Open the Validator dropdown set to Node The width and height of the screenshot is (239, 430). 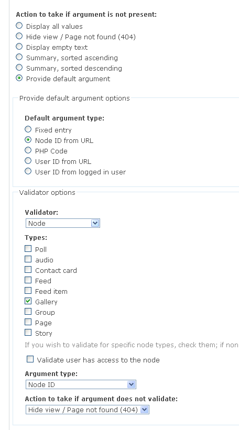click(x=63, y=223)
